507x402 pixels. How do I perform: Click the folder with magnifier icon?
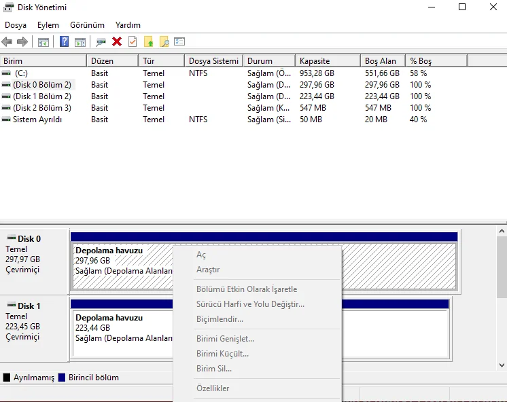(x=164, y=42)
